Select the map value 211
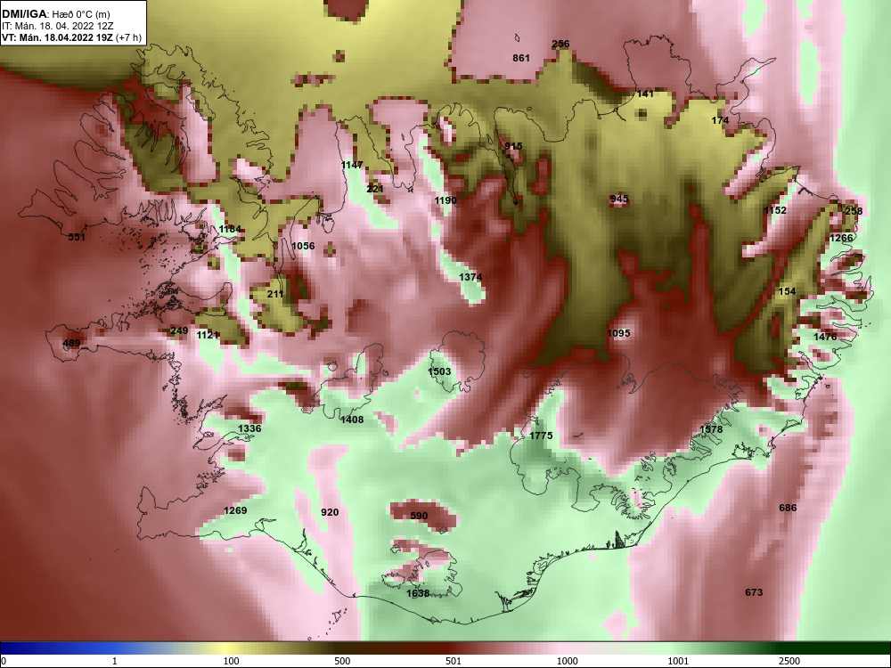 [275, 294]
